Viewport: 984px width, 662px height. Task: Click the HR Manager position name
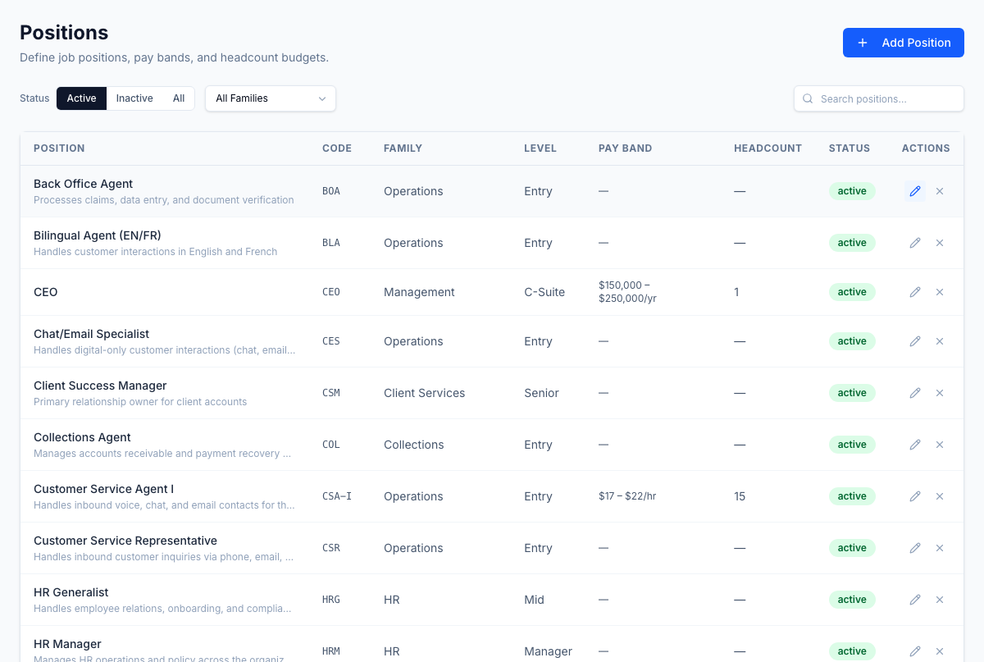[67, 644]
